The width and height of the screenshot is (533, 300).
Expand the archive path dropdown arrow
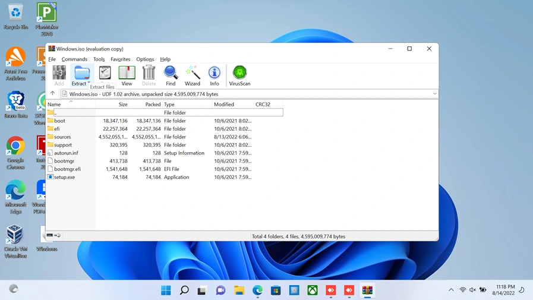coord(435,94)
